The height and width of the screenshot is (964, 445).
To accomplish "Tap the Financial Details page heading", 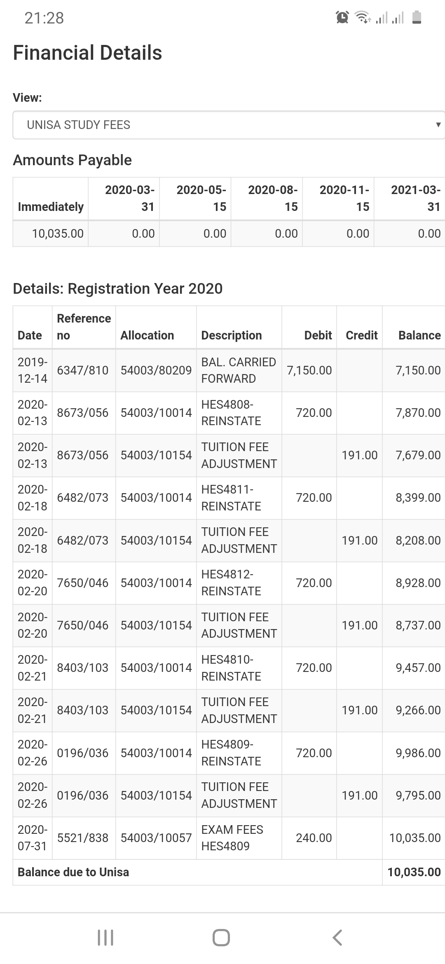I will click(87, 52).
